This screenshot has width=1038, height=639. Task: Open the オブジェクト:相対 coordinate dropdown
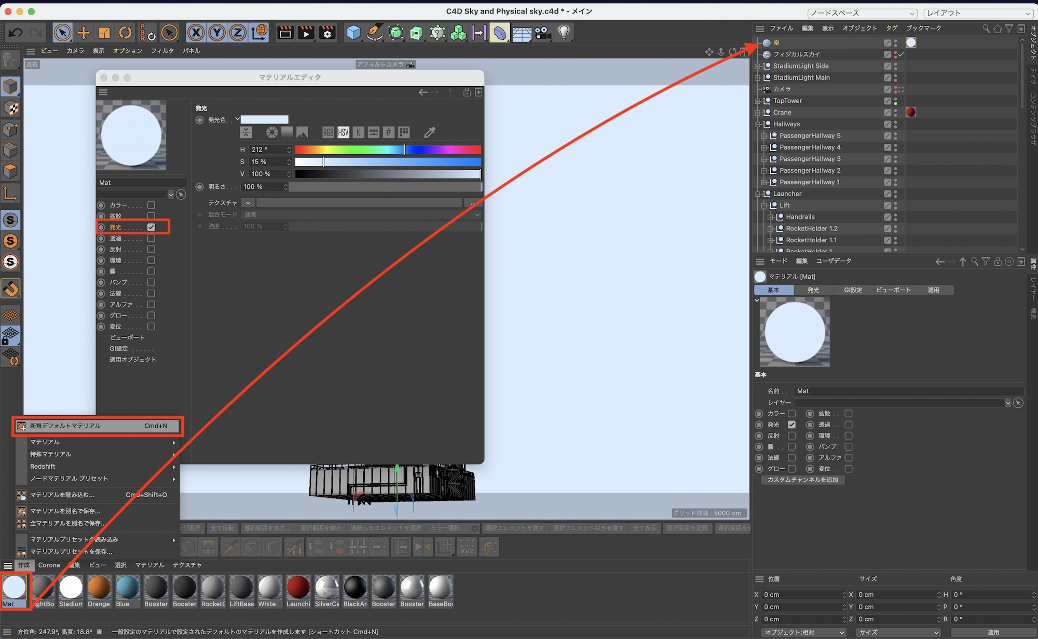(804, 632)
